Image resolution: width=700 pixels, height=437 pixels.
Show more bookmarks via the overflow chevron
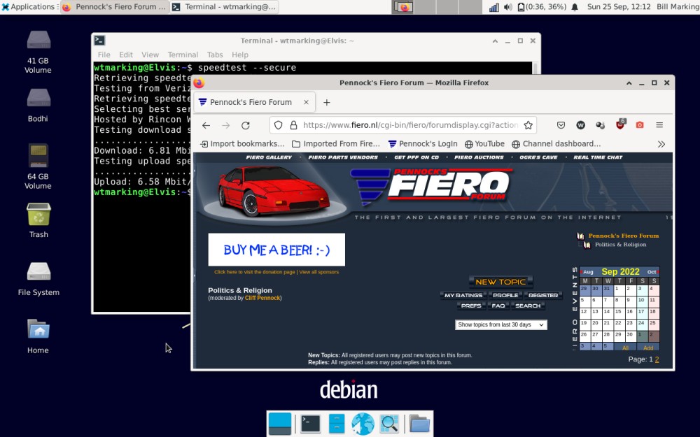tap(661, 144)
